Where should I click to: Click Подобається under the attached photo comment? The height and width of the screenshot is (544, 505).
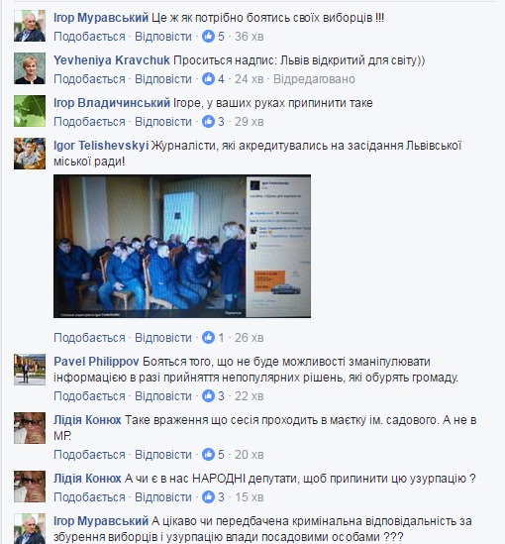click(89, 338)
